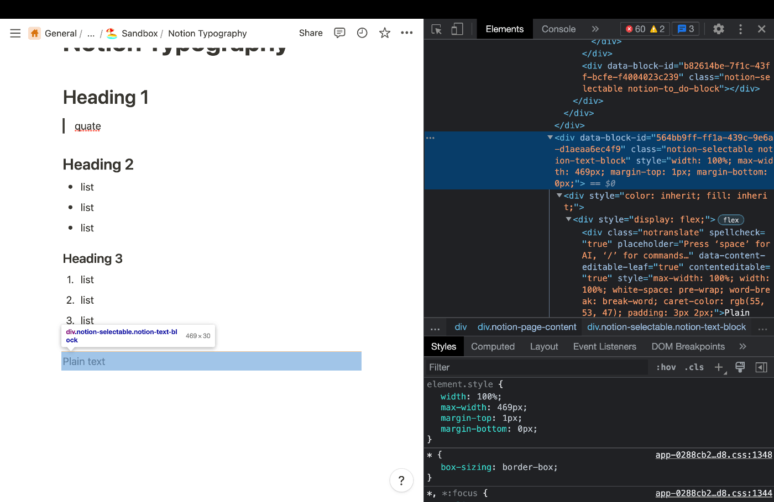Open app CSS source link at line 1348
Screen dimensions: 774x502
pyautogui.click(x=714, y=455)
